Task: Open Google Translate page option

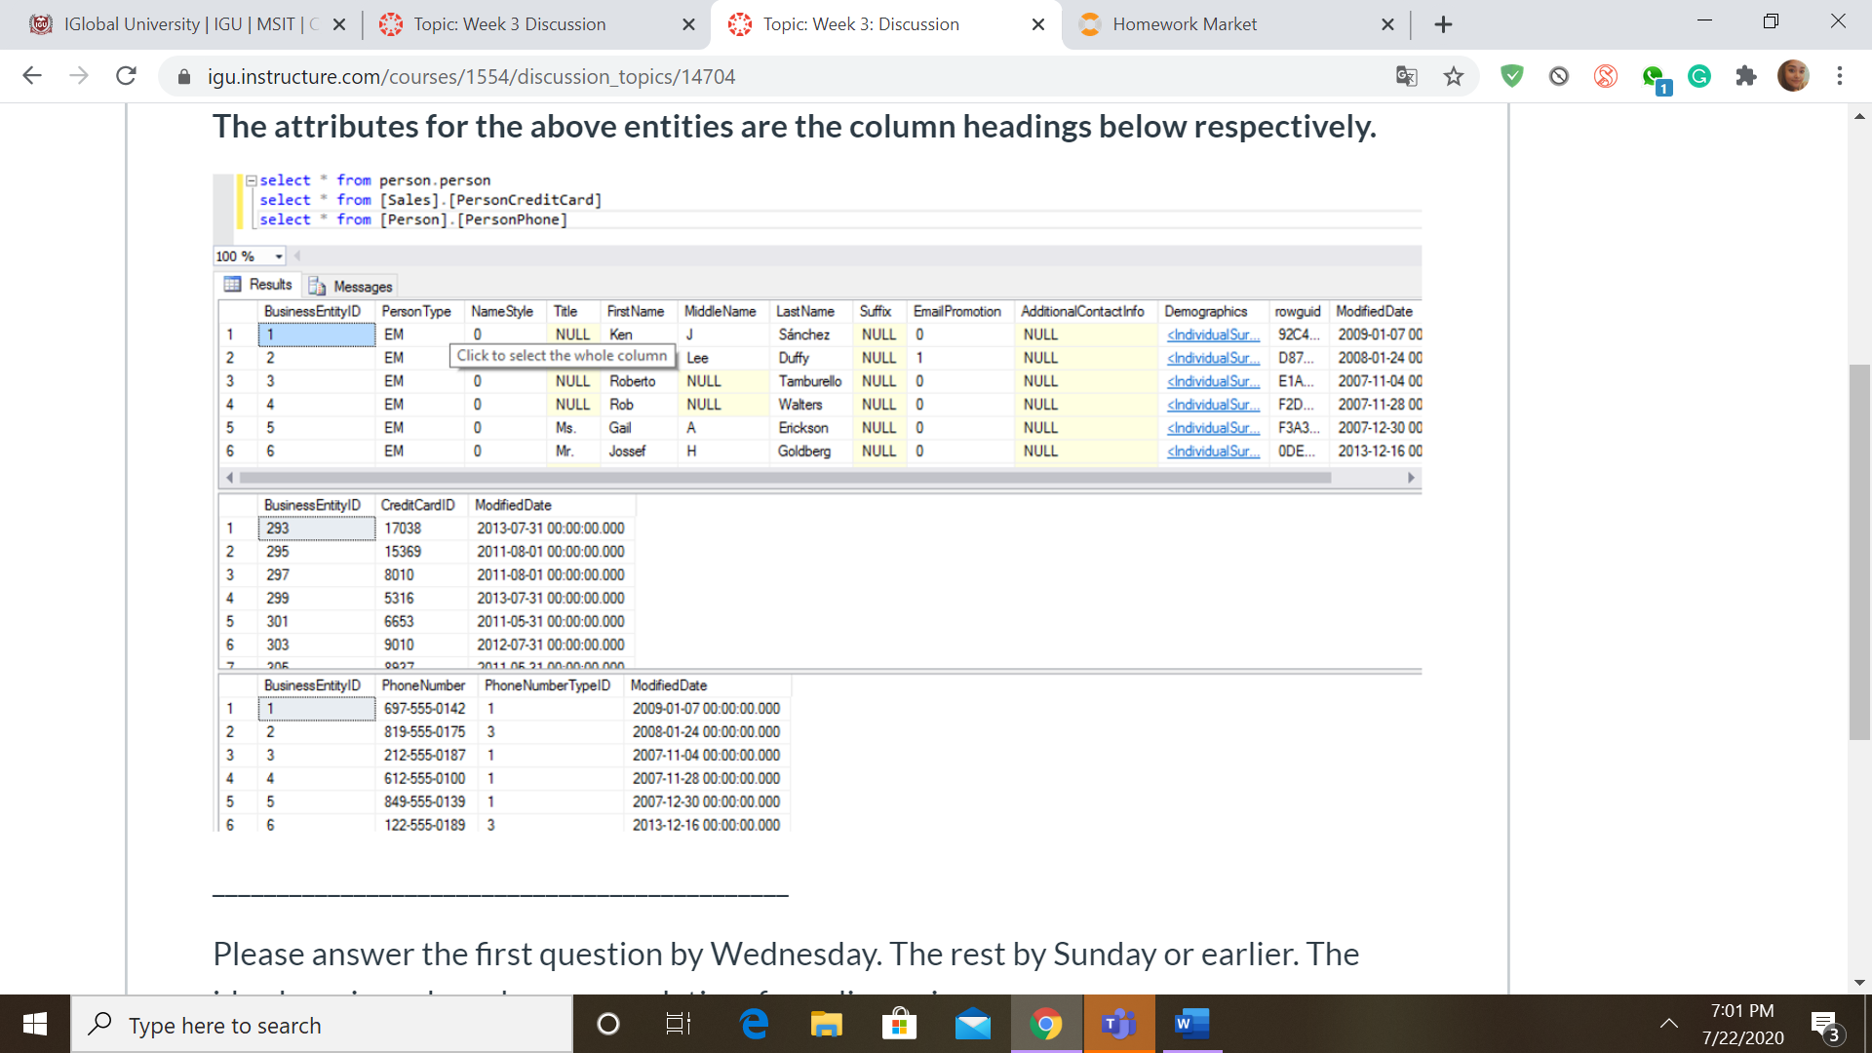Action: click(1406, 76)
